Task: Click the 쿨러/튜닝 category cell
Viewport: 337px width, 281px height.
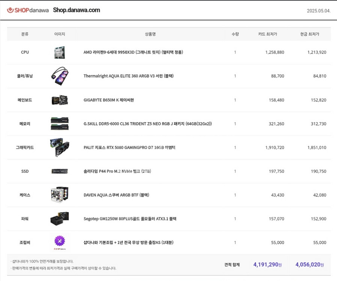Action: [25, 76]
